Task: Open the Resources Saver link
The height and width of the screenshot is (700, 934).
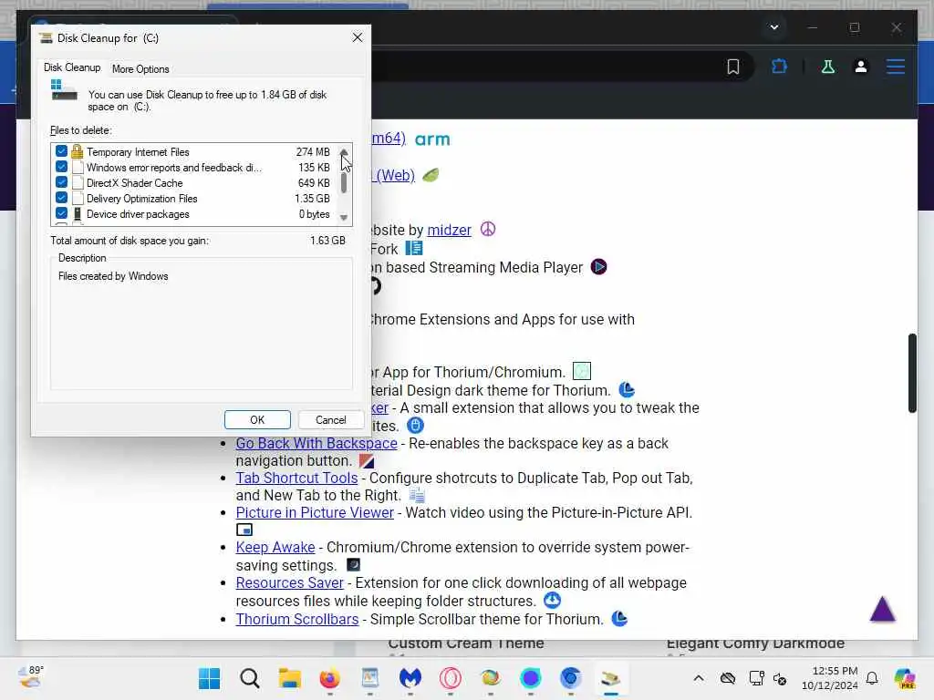Action: click(x=289, y=582)
